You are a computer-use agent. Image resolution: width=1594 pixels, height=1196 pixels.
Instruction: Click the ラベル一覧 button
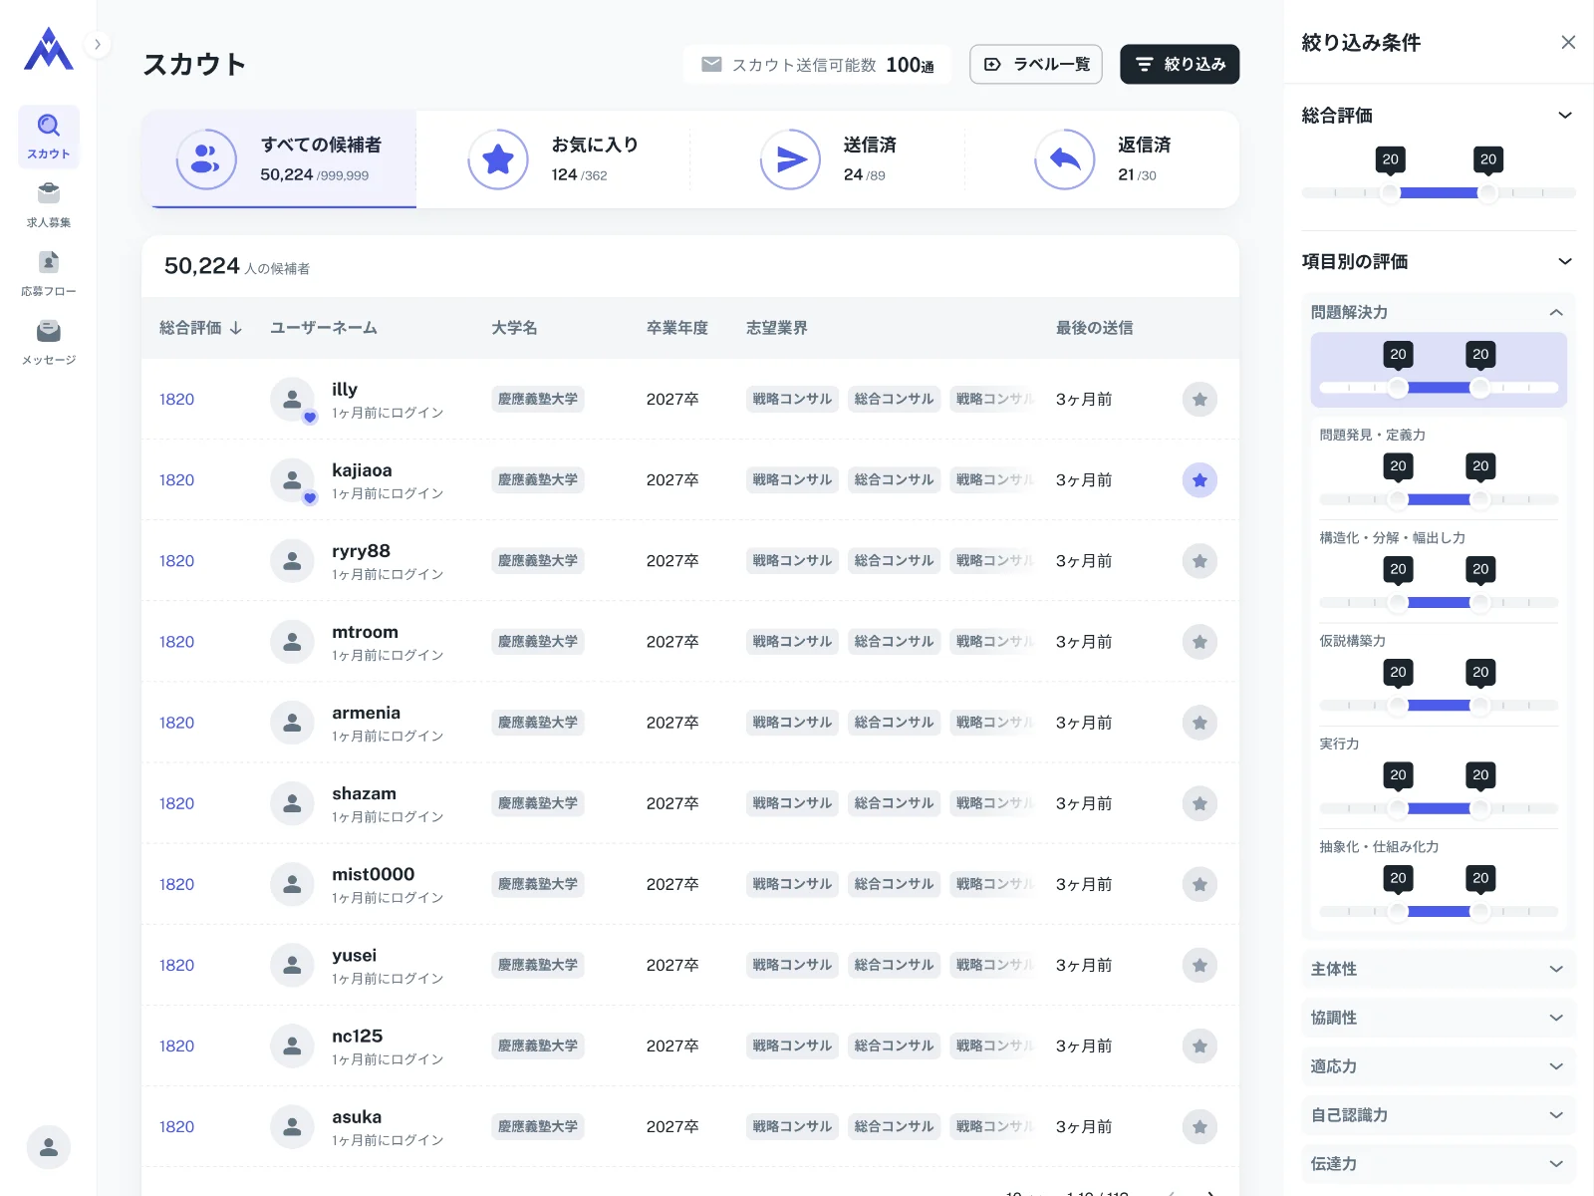click(x=1036, y=64)
